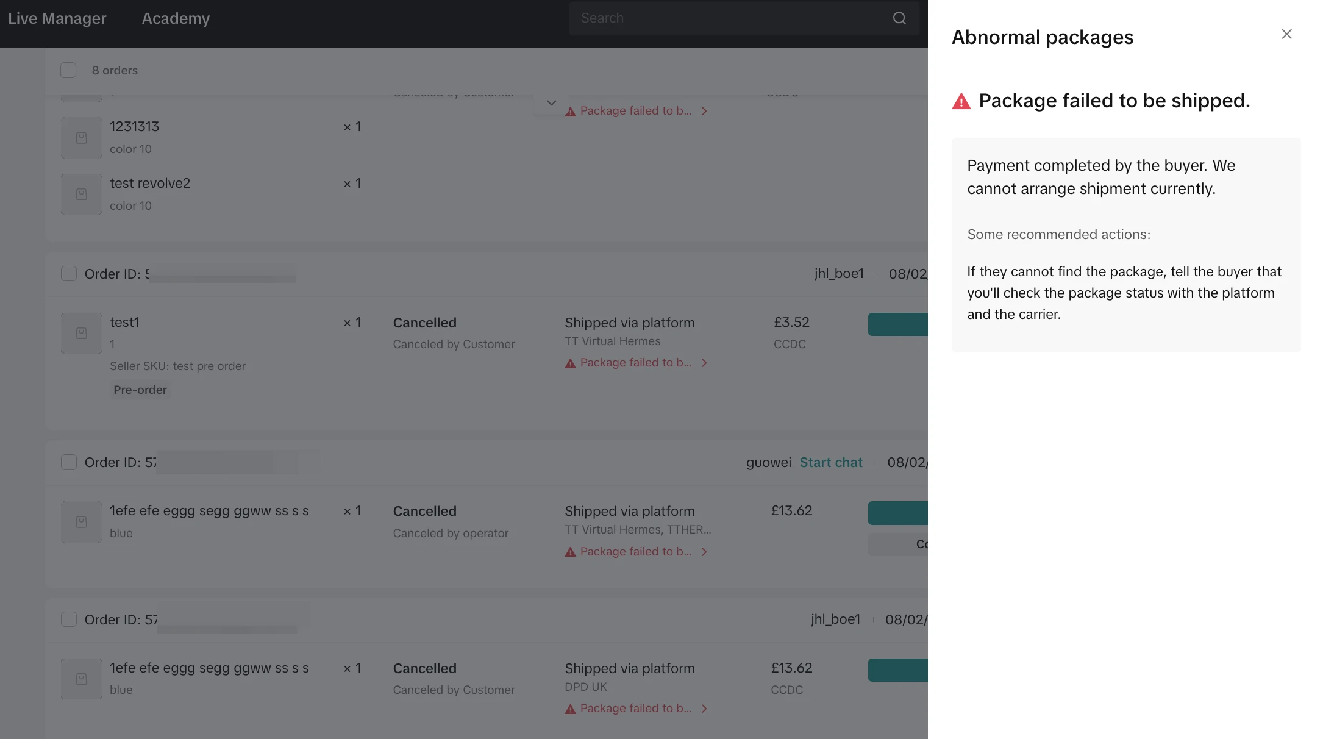Click the test1 product image placeholder
Viewport: 1323px width, 739px height.
(81, 334)
